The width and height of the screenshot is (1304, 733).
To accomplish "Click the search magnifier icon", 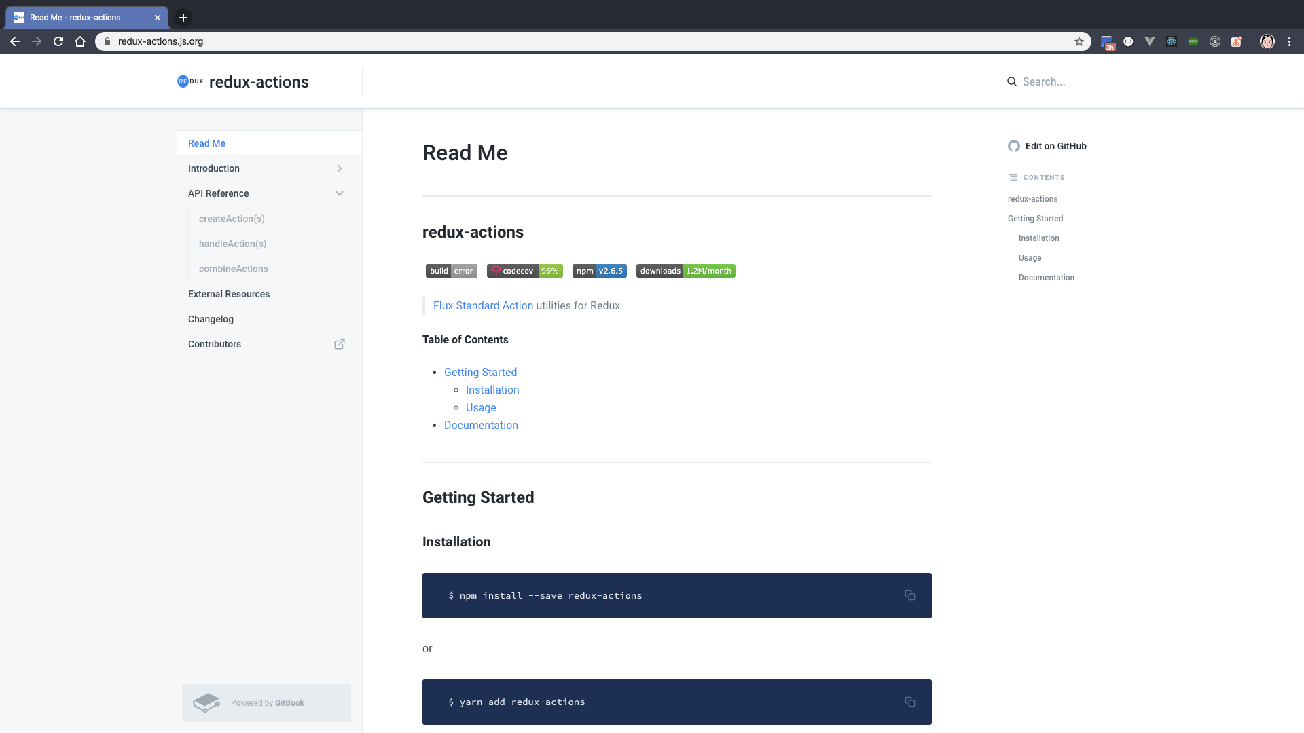I will [1011, 81].
